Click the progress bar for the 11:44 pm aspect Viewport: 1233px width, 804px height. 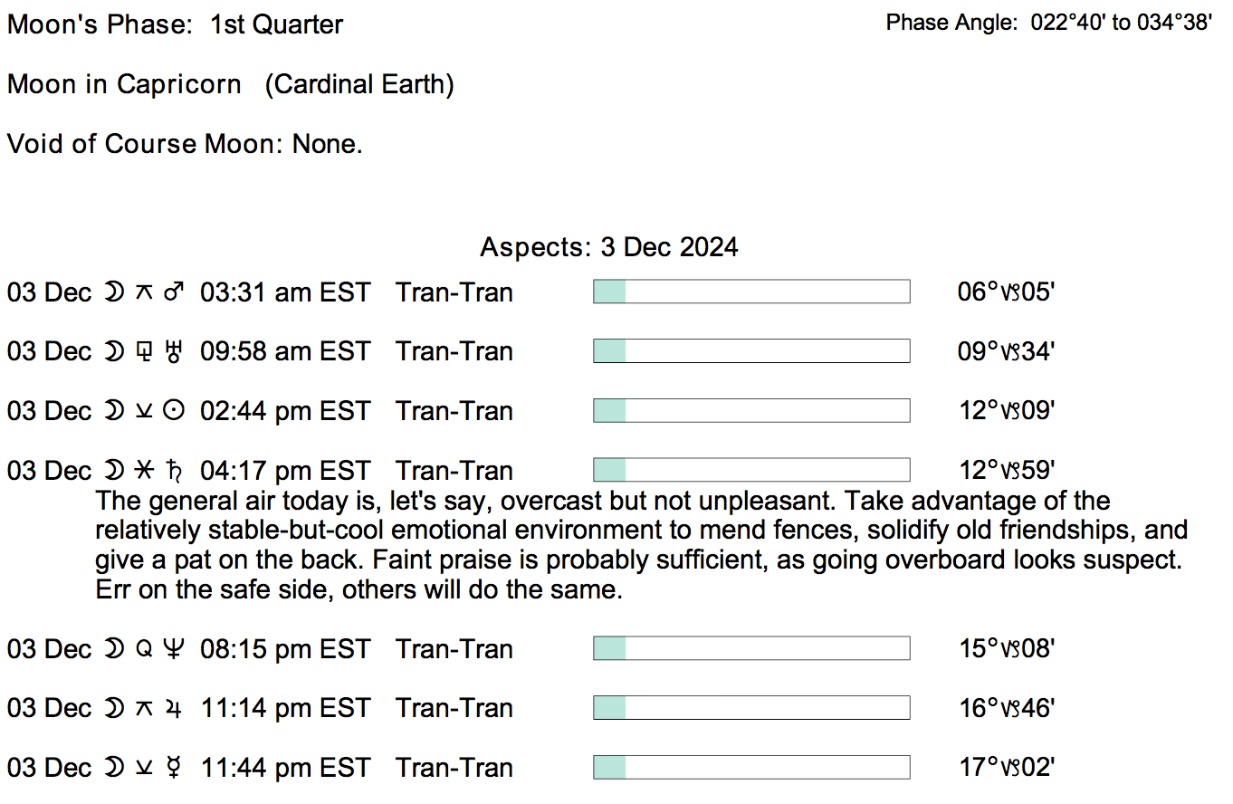point(751,767)
